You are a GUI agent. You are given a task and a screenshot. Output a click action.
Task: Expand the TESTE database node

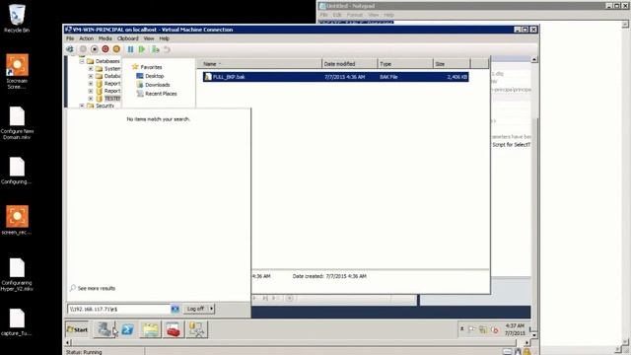(x=91, y=99)
